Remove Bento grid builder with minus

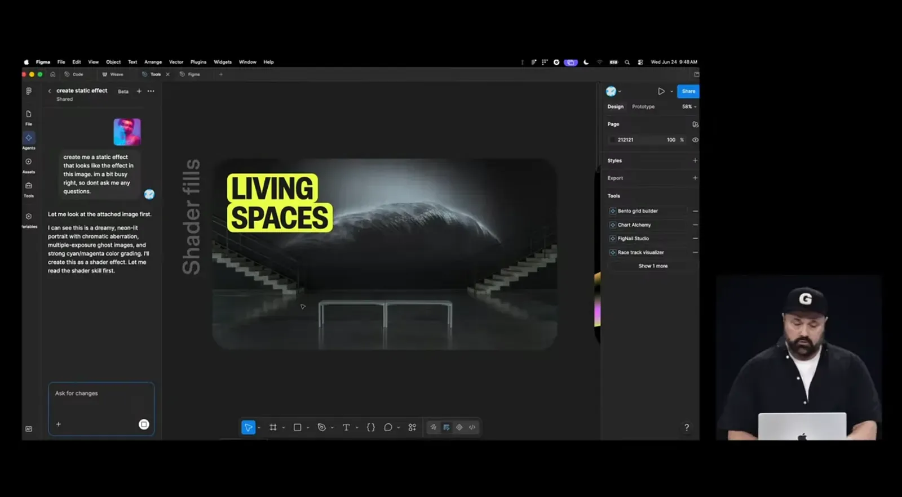coord(695,211)
